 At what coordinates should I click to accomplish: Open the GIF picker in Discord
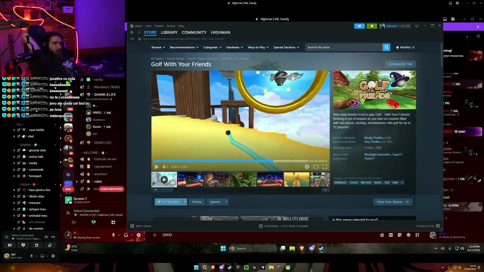pos(391,235)
